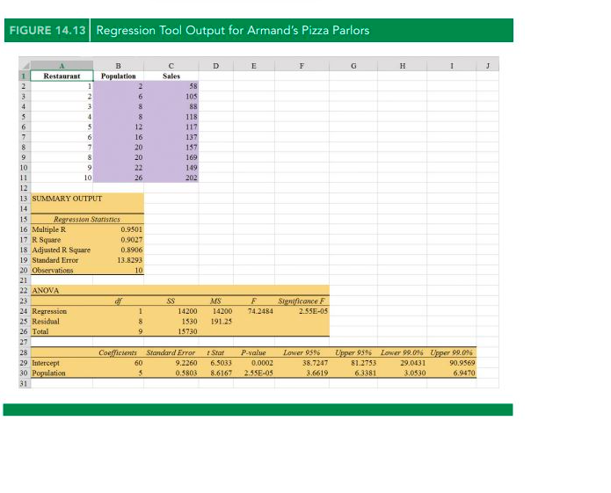Select row 12 header

(x=24, y=188)
